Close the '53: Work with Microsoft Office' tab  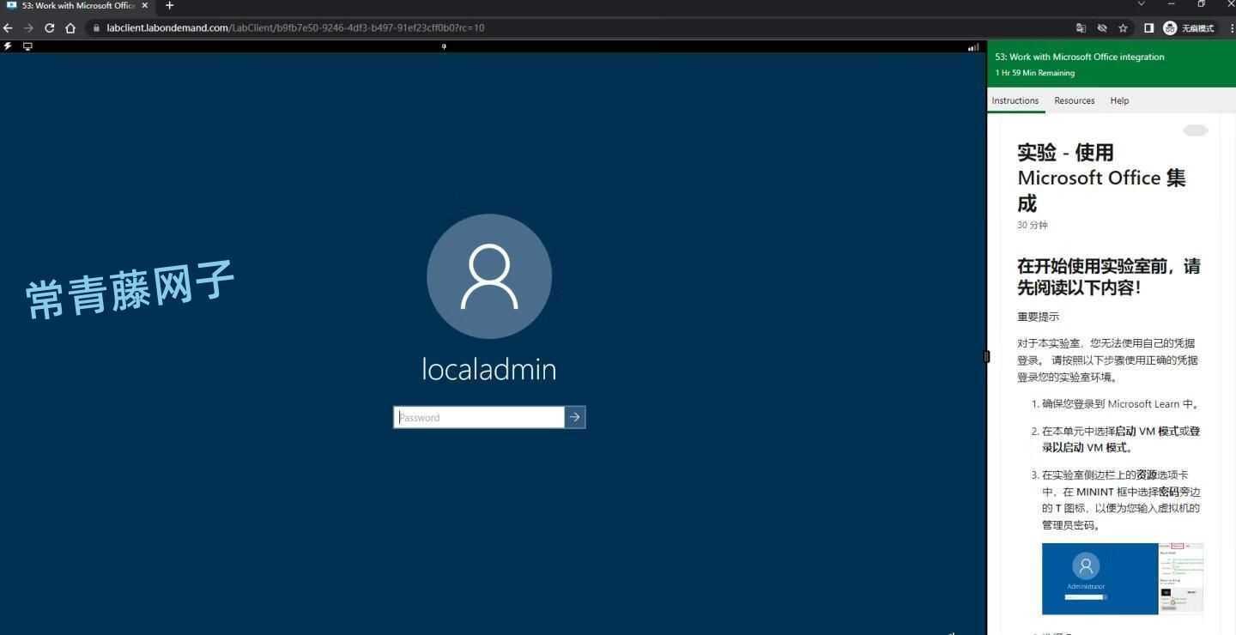click(144, 6)
